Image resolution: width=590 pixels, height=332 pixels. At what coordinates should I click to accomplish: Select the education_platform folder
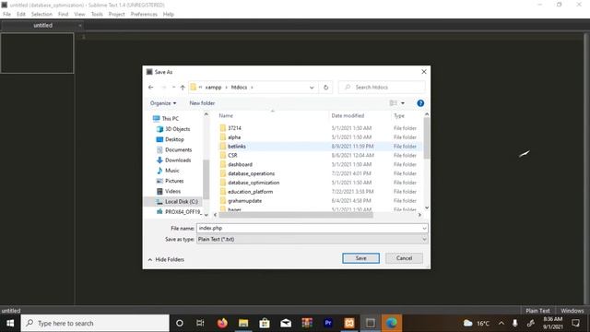[250, 192]
